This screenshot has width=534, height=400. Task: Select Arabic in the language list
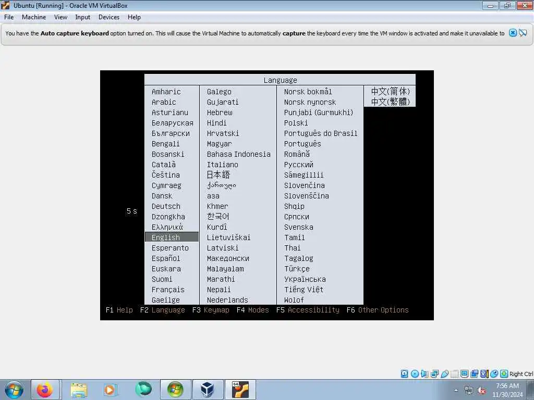164,102
